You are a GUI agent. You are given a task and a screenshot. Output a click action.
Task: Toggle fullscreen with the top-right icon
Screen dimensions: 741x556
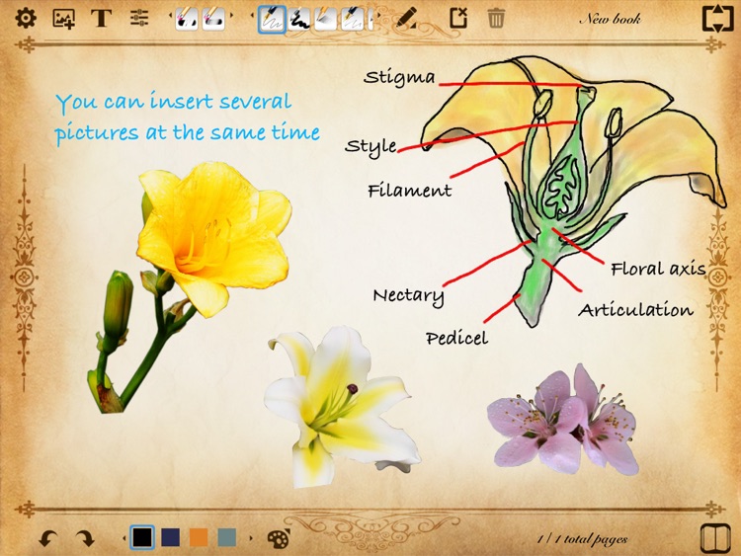pyautogui.click(x=717, y=19)
